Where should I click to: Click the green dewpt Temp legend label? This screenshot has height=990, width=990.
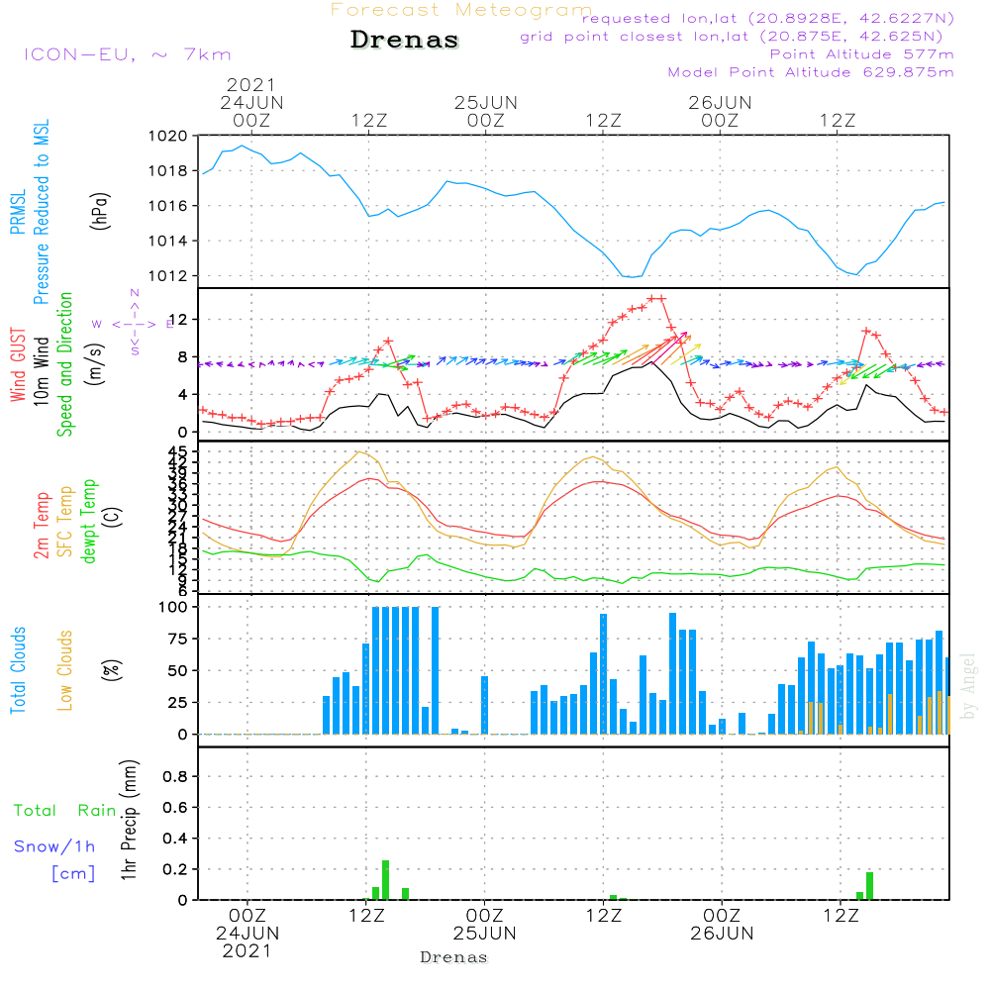point(90,523)
